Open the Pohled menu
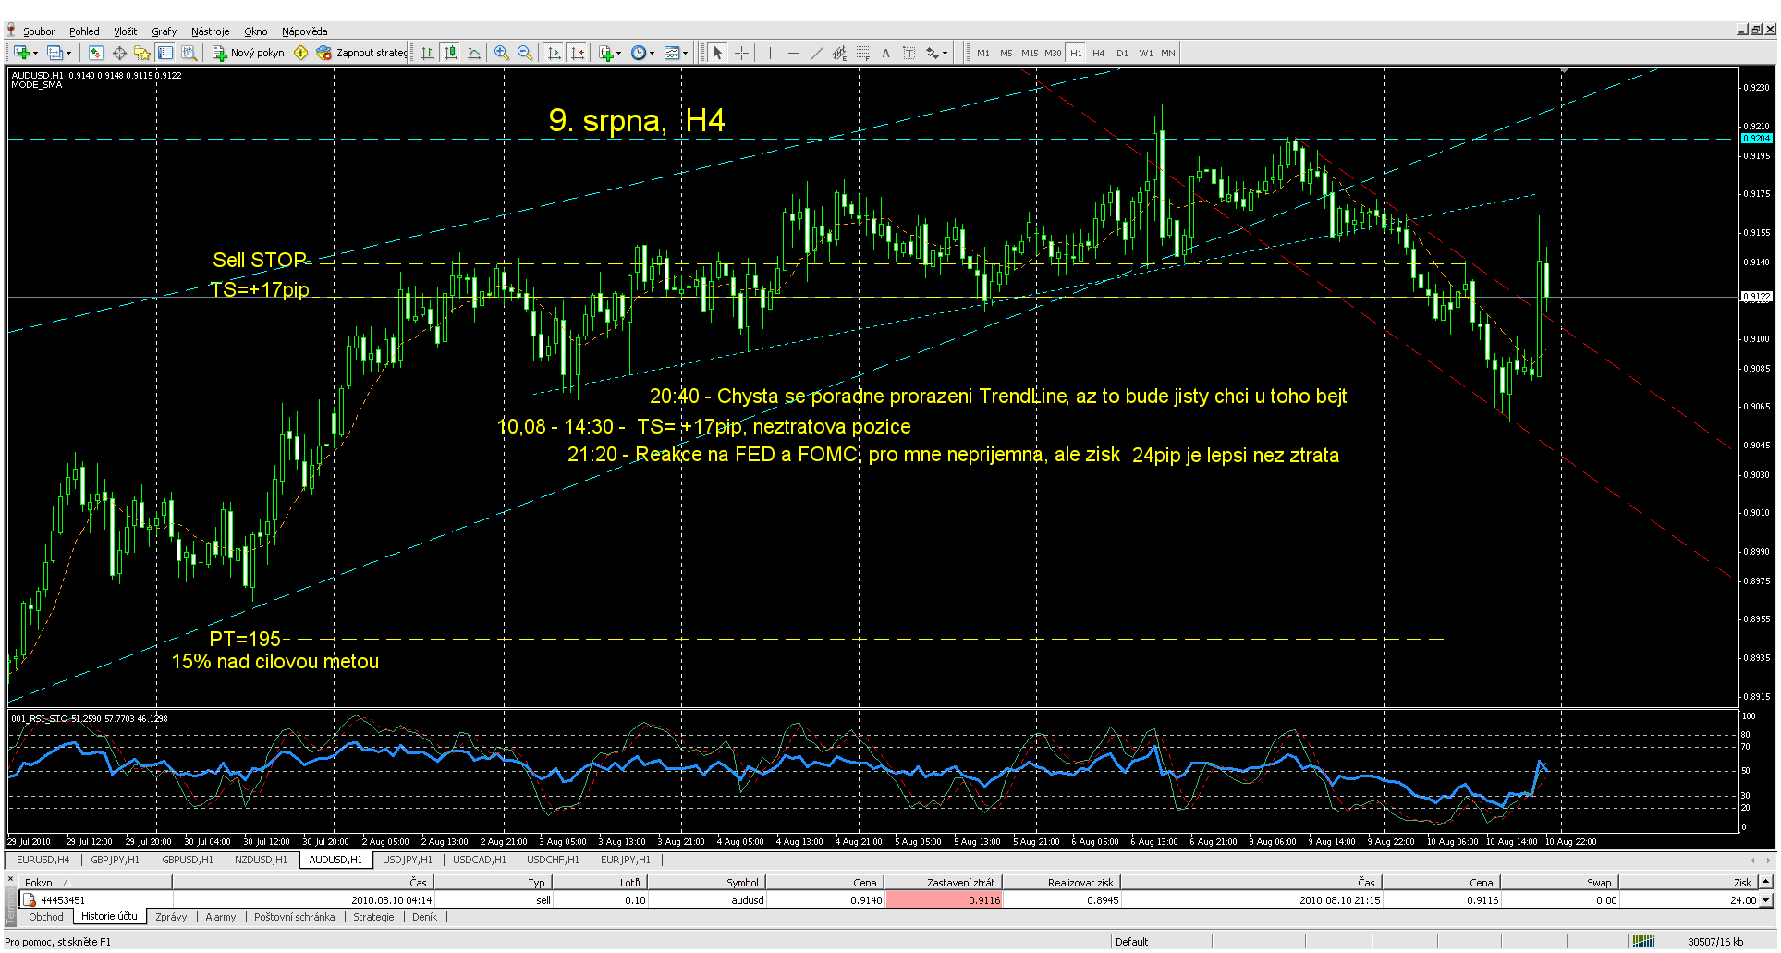 click(x=84, y=31)
